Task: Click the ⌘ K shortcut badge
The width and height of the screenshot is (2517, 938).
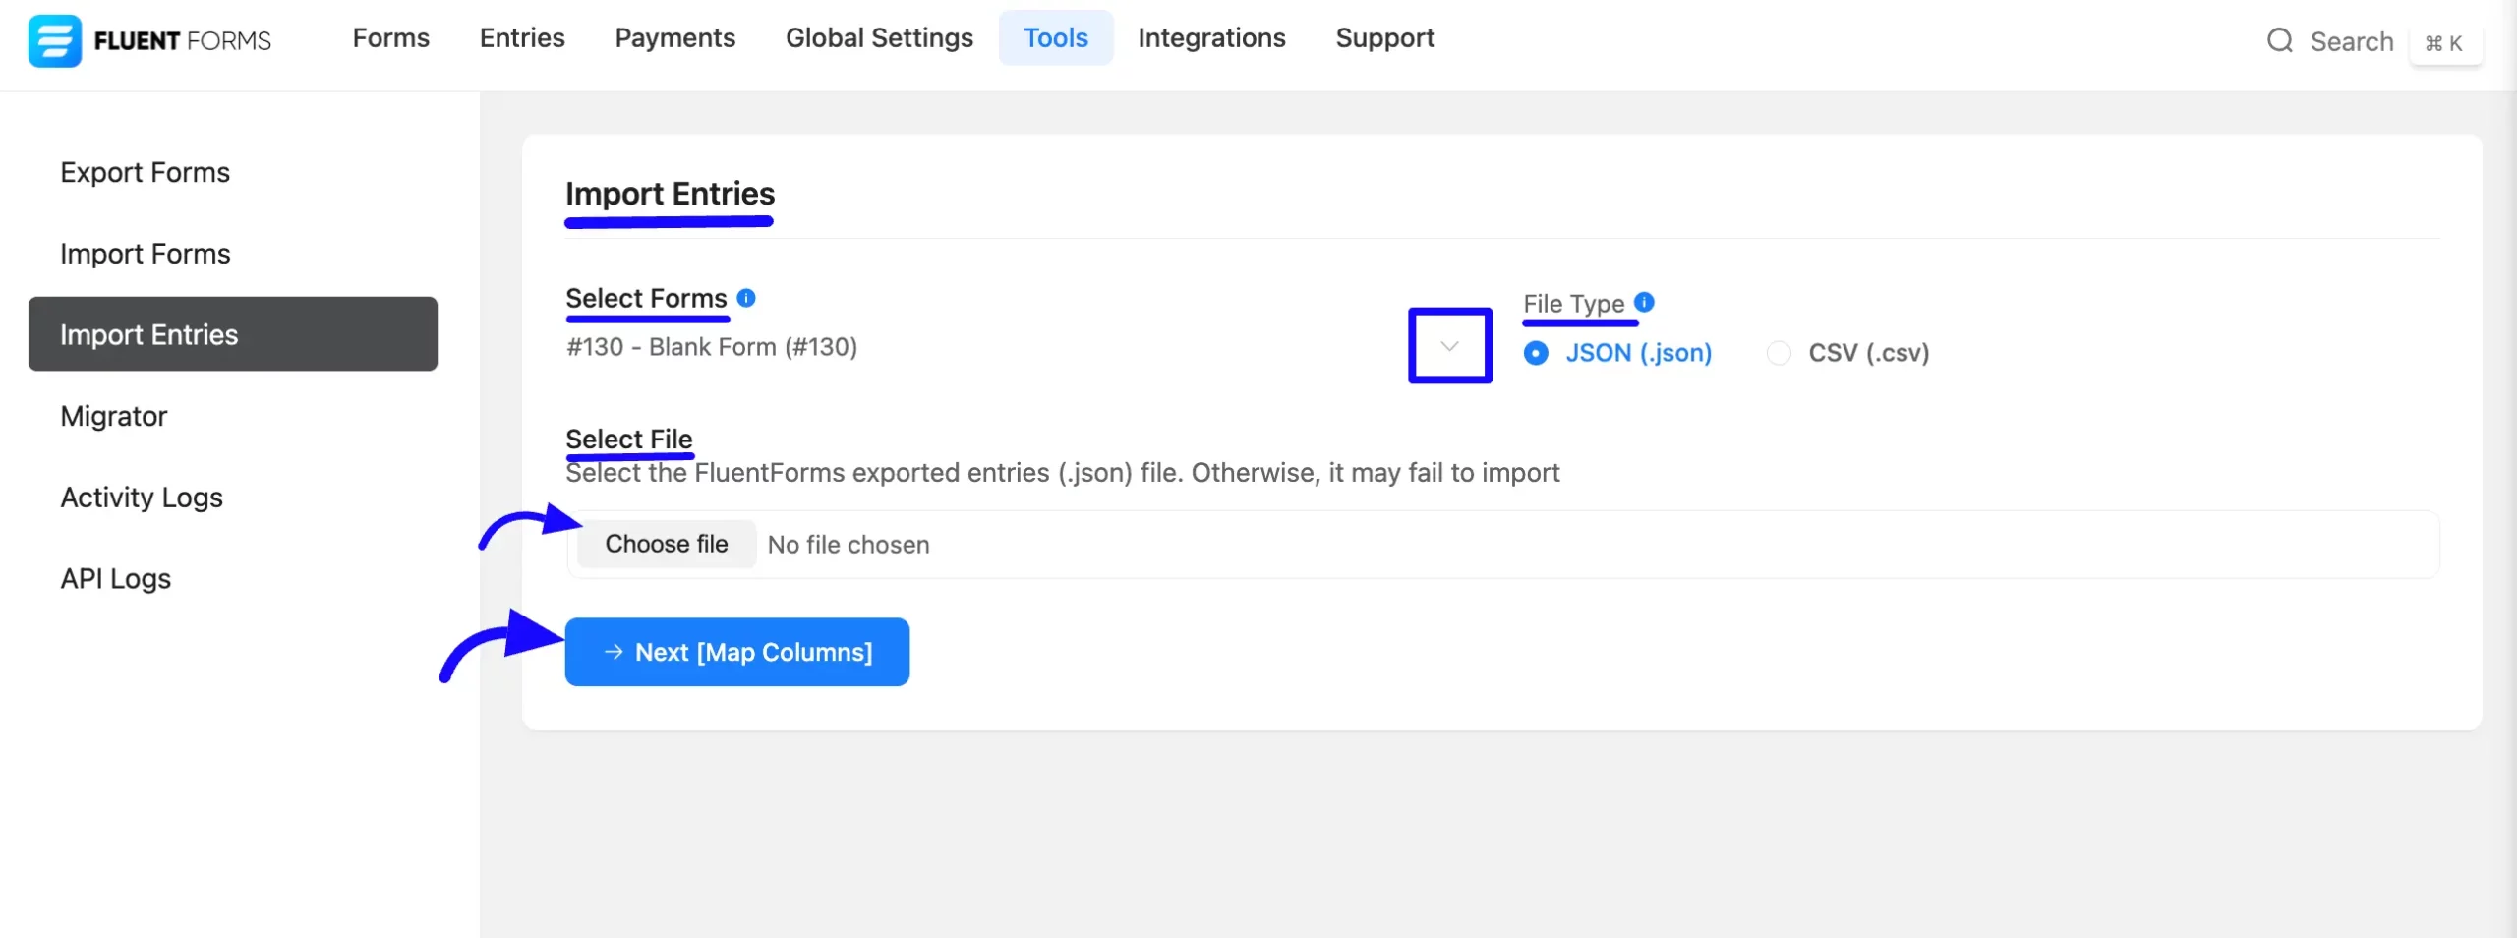Action: 2444,43
